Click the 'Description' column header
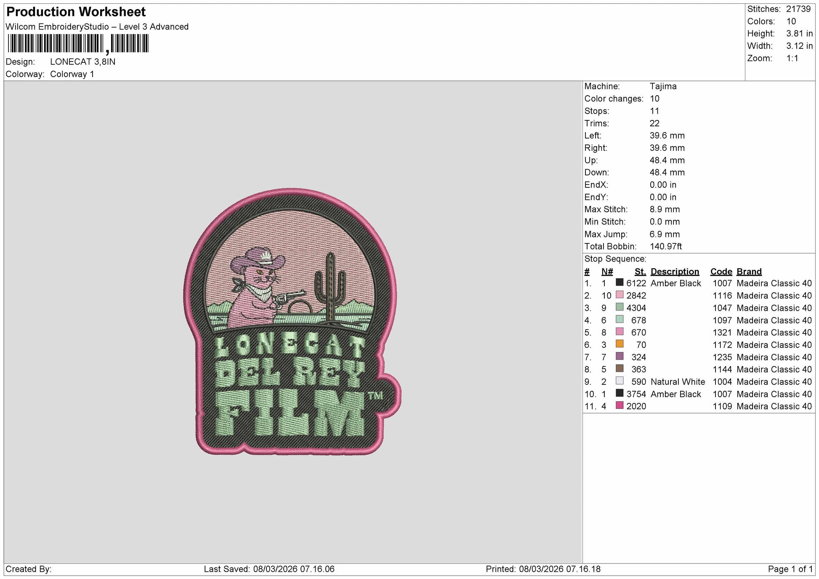 coord(675,272)
